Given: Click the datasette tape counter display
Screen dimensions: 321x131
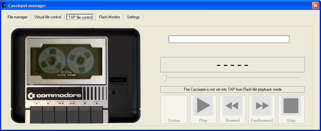Looking at the screenshot, I should 118,80.
